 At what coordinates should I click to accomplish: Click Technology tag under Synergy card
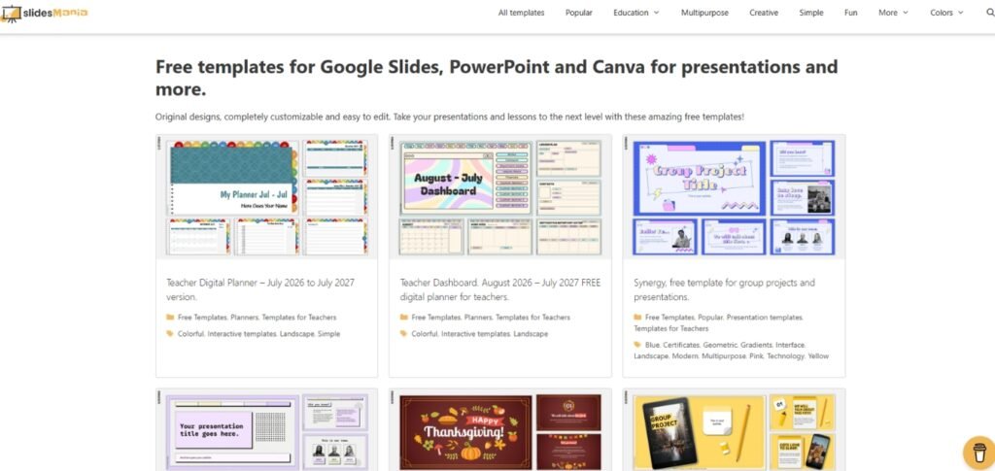point(785,356)
